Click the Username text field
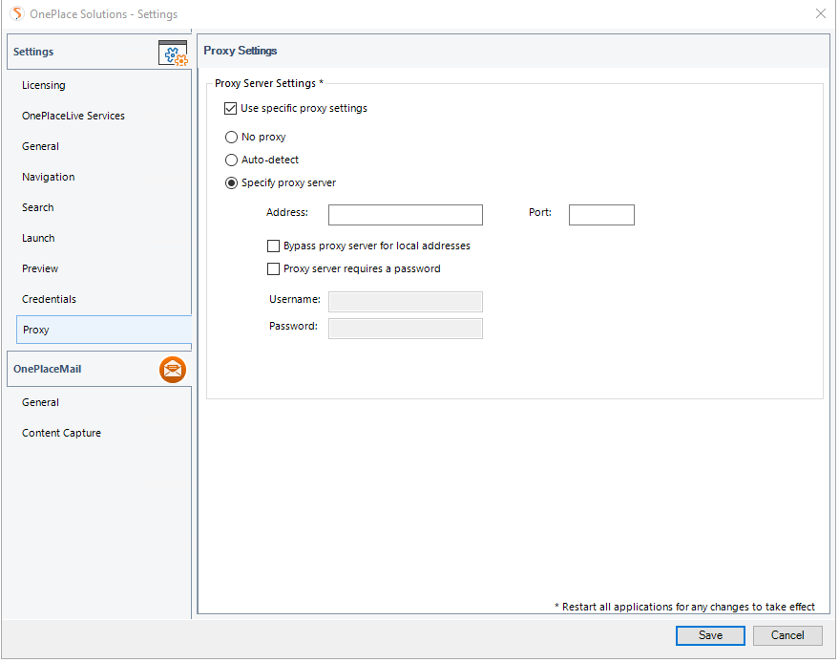 coord(406,302)
